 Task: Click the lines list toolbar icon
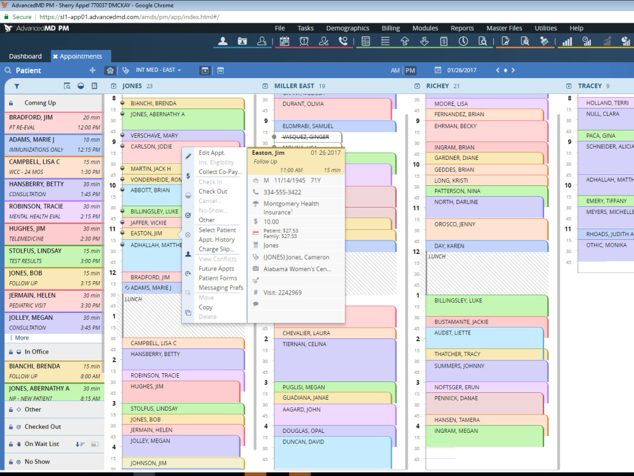pyautogui.click(x=385, y=41)
